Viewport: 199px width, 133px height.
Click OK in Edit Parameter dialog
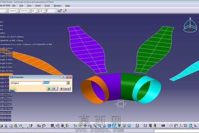coord(52,89)
